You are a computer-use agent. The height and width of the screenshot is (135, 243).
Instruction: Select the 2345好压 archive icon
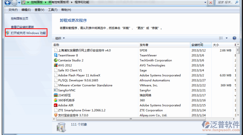(56, 95)
